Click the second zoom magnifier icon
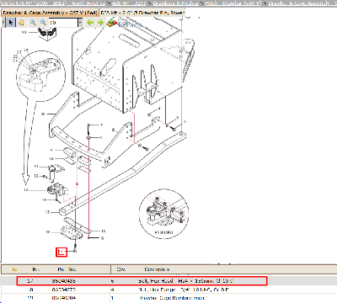Viewport: 337px width, 303px height. pyautogui.click(x=43, y=23)
